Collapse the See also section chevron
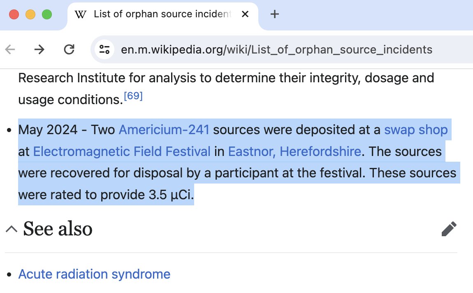The width and height of the screenshot is (473, 293). click(x=12, y=229)
